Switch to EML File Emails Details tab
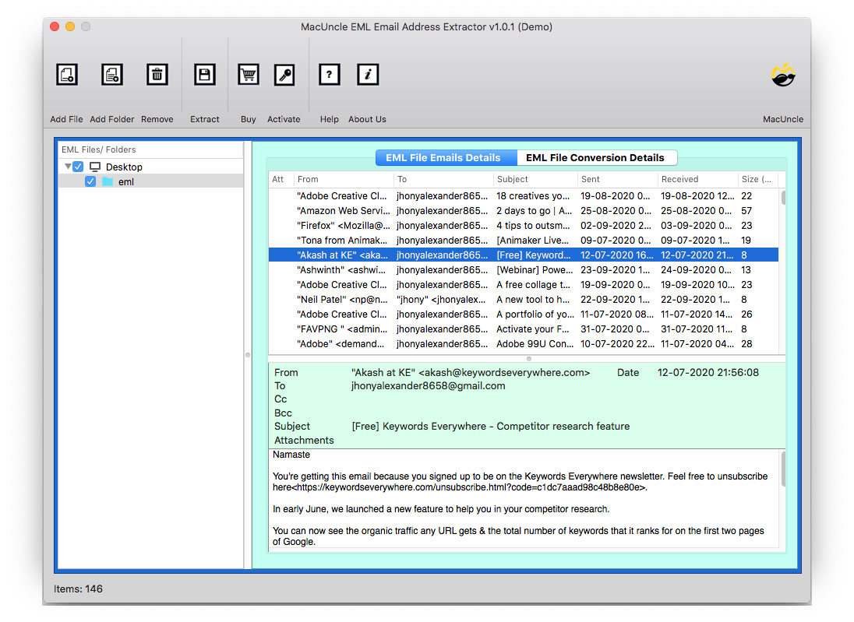Image resolution: width=854 pixels, height=622 pixels. [x=446, y=158]
